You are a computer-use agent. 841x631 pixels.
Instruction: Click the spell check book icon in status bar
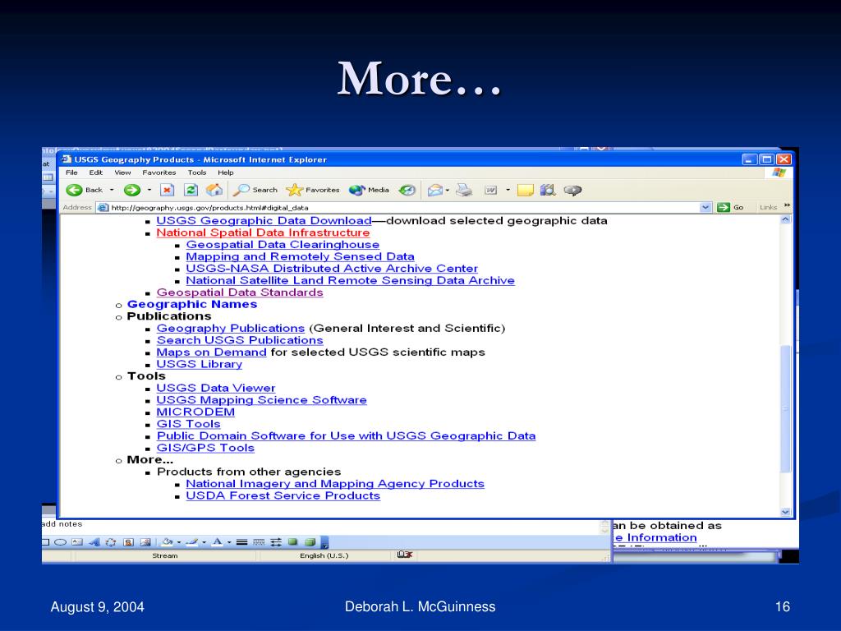click(x=404, y=555)
